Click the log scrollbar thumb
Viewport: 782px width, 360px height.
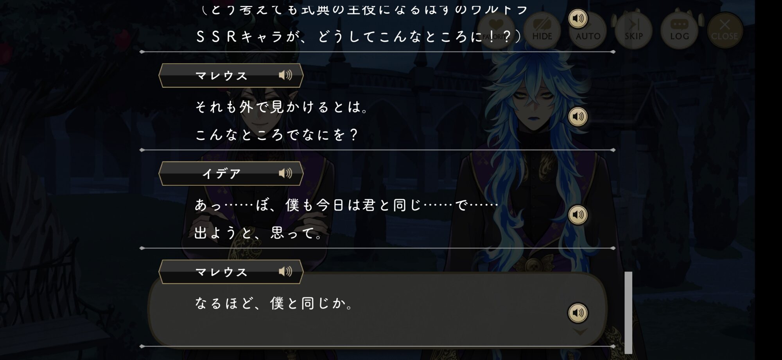pyautogui.click(x=628, y=312)
